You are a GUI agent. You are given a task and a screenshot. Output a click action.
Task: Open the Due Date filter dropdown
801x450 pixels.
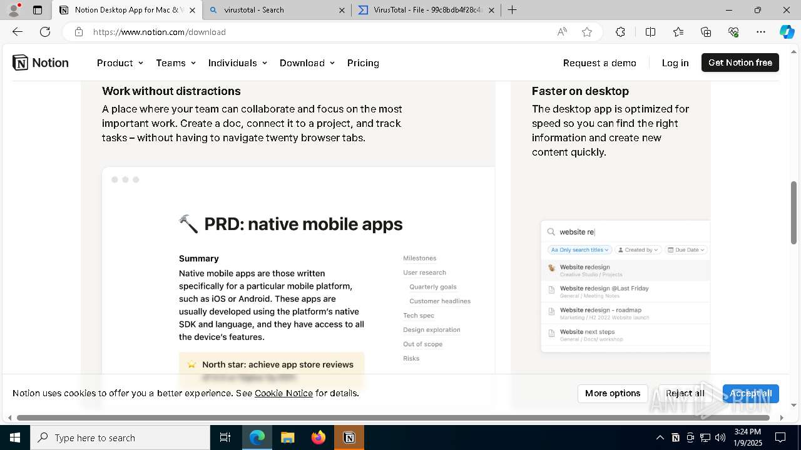[x=686, y=250]
